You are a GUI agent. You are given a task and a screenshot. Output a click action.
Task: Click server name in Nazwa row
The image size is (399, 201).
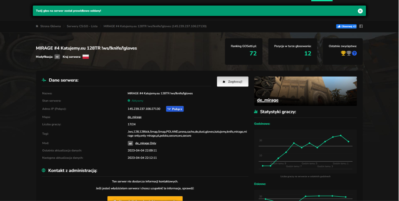pos(160,94)
